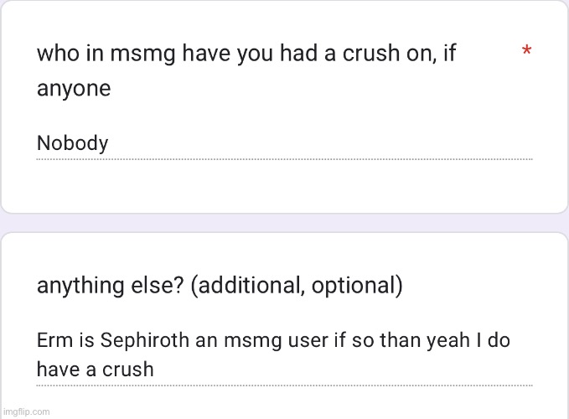Click the word "optional" in second question
This screenshot has height=419, width=569.
click(x=353, y=287)
